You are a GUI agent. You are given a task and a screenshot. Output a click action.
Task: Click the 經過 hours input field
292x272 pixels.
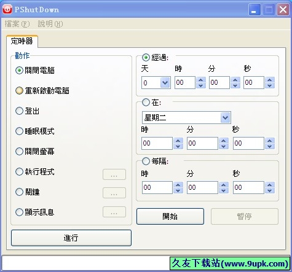pyautogui.click(x=185, y=83)
